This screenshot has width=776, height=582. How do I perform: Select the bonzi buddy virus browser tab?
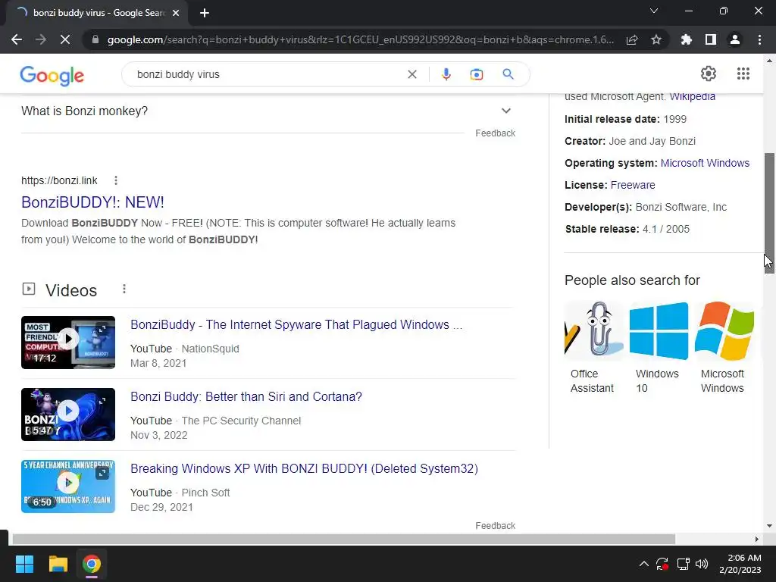point(97,13)
